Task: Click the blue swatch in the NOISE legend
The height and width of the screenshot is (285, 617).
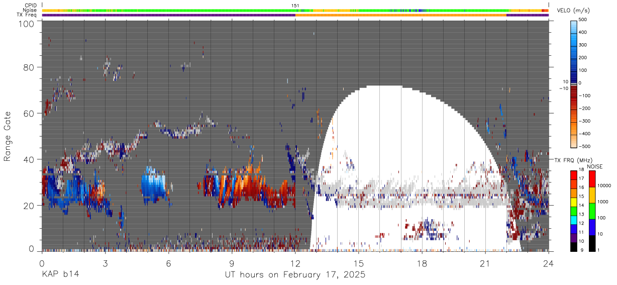Action: (x=592, y=227)
